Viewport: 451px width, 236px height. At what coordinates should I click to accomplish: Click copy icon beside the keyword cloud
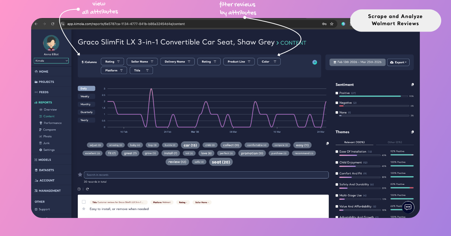[327, 144]
